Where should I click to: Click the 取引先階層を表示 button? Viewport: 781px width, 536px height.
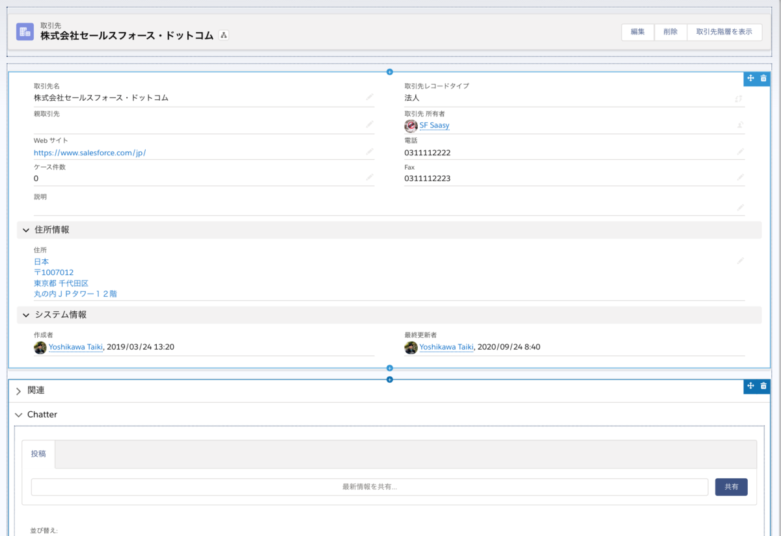point(724,32)
